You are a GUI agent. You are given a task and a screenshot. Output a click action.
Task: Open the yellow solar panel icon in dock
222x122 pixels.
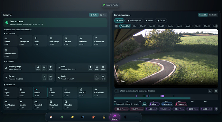[104, 117]
